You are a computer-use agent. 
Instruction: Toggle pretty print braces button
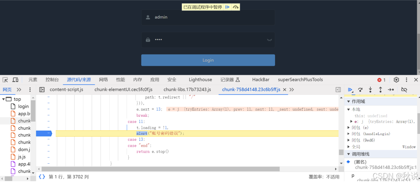42,177
